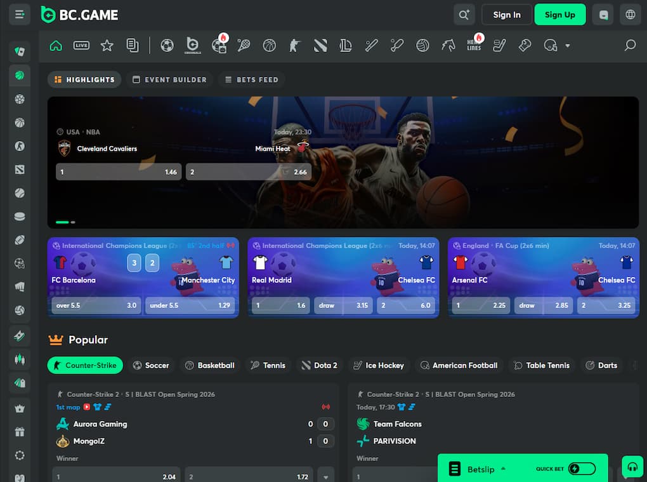Select the Soccer popular filter
The width and height of the screenshot is (647, 482).
(x=151, y=366)
